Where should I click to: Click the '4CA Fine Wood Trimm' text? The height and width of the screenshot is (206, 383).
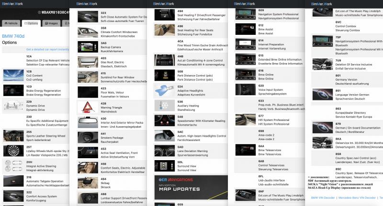coord(203,43)
